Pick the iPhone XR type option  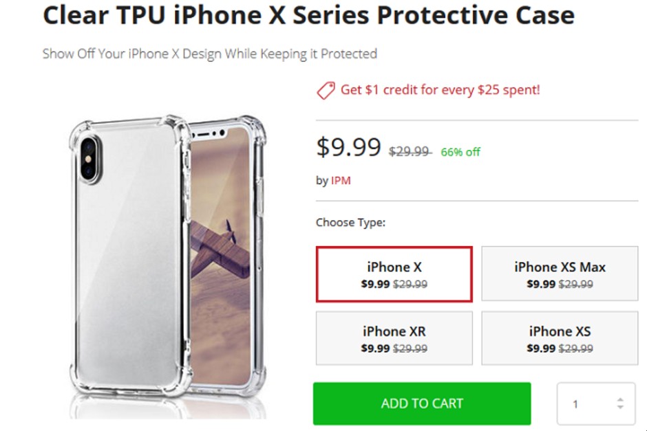click(x=394, y=339)
